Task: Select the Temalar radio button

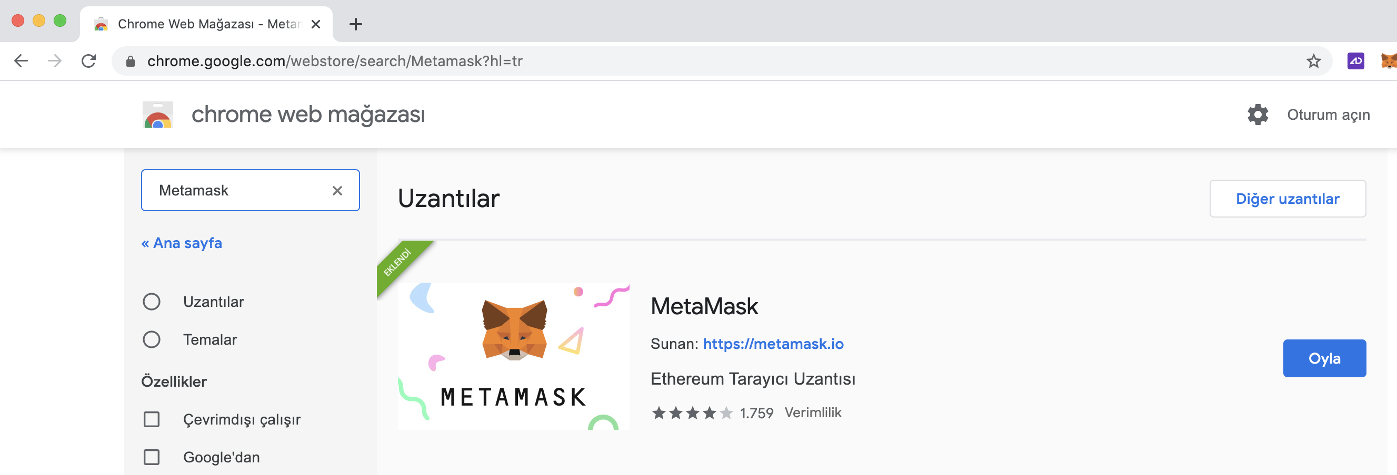Action: (151, 339)
